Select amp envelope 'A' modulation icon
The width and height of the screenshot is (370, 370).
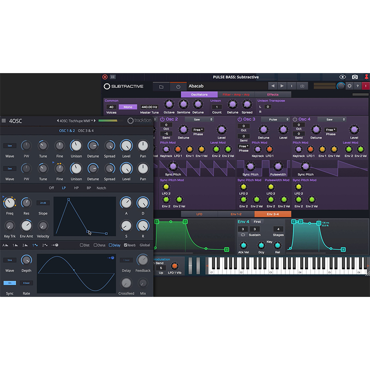tap(5, 245)
